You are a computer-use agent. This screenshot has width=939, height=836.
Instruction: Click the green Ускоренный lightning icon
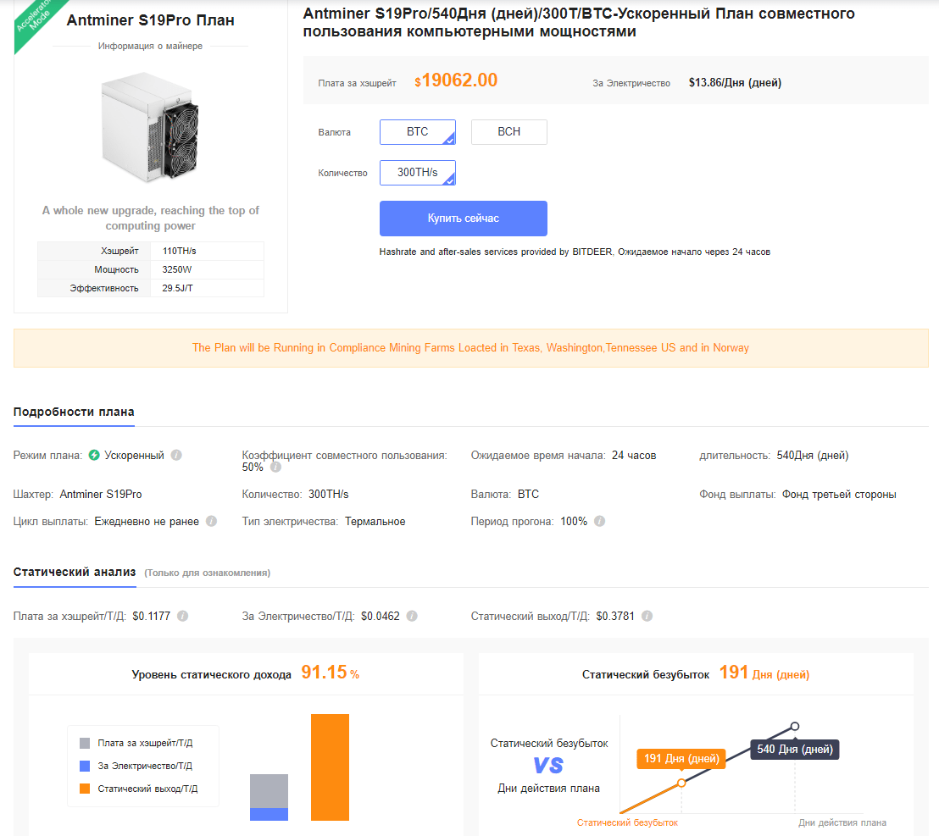point(94,456)
